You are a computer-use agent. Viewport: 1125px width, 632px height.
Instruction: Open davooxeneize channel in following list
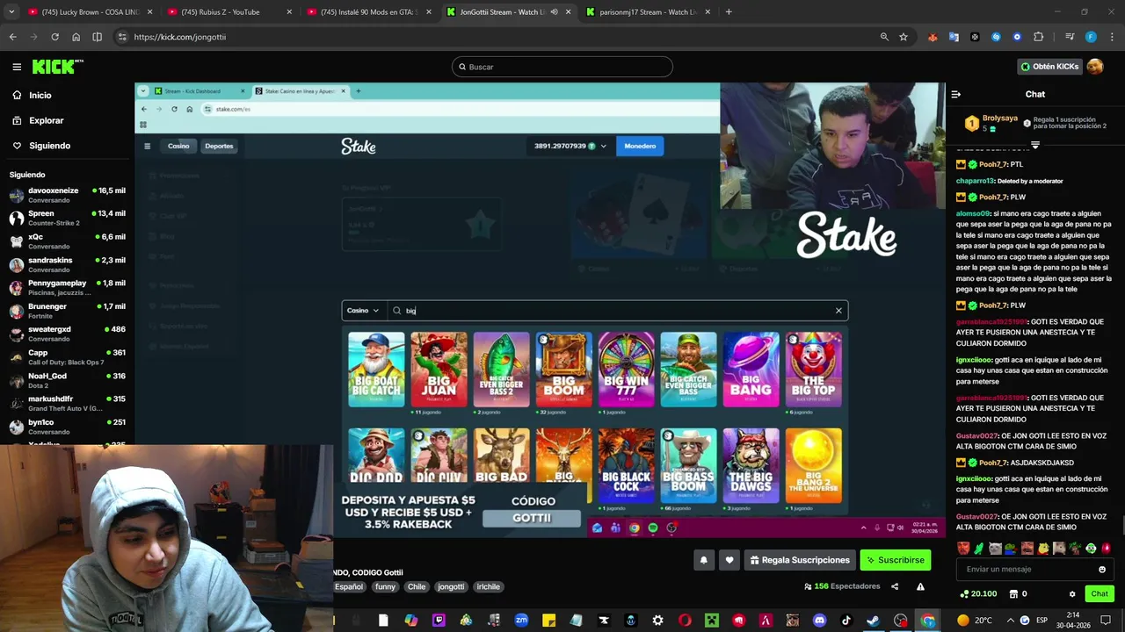click(67, 195)
